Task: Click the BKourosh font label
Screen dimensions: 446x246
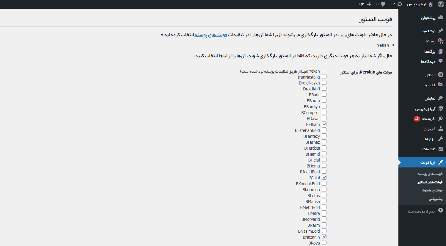Action: click(311, 190)
